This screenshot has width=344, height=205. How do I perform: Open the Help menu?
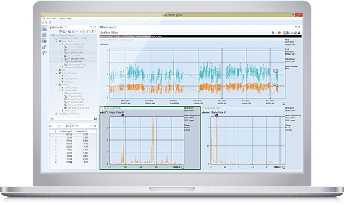tap(70, 19)
